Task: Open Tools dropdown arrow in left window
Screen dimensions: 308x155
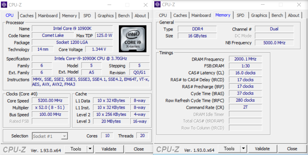Action: pyautogui.click(x=90, y=149)
